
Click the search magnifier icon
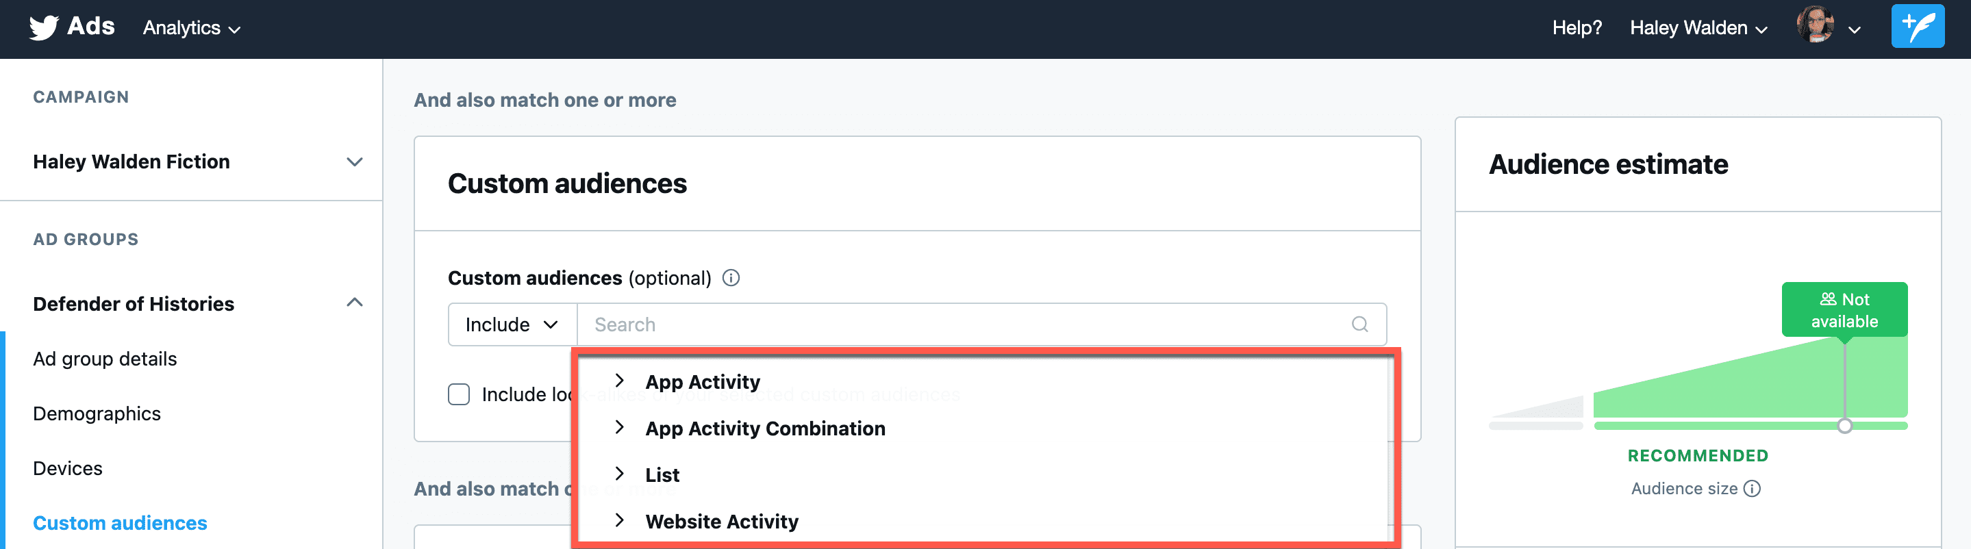click(x=1359, y=324)
